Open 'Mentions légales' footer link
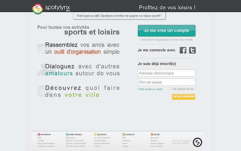This screenshot has height=151, width=241. 157,143
